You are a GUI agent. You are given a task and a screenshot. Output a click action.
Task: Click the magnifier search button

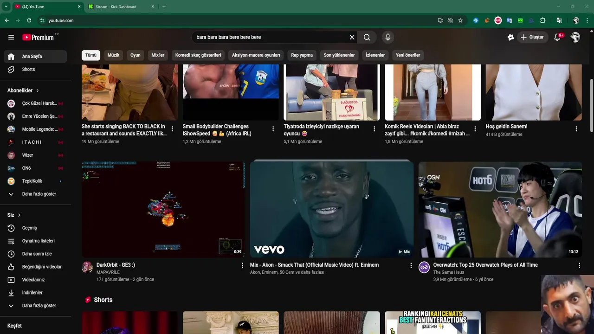click(367, 37)
